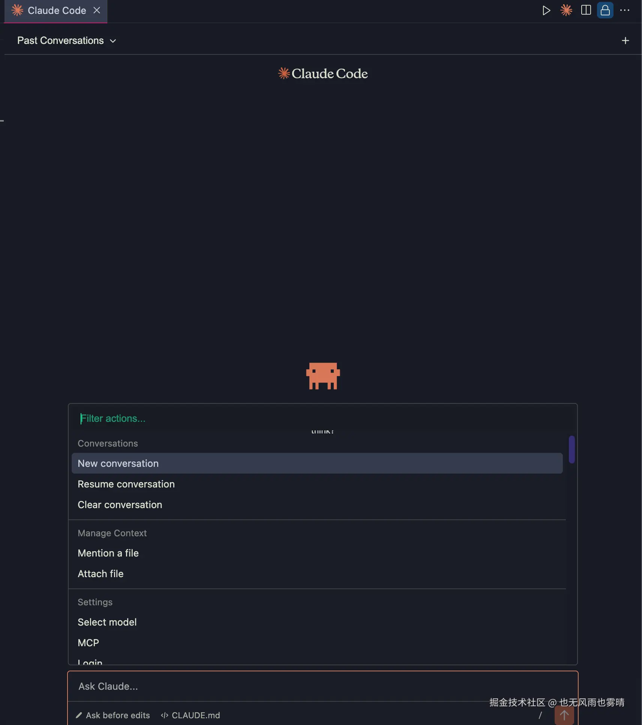This screenshot has width=642, height=725.
Task: Select the Claude Code editor tab
Action: pos(55,11)
